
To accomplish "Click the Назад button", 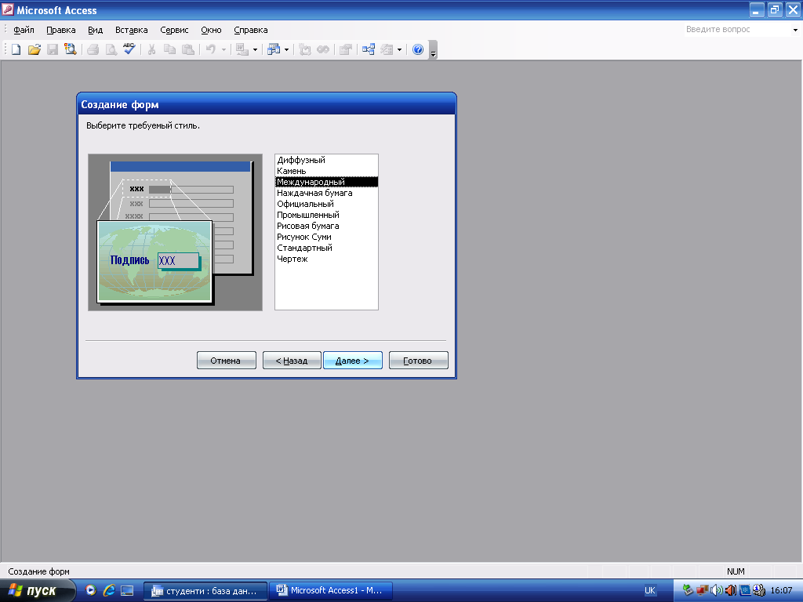I will coord(292,361).
